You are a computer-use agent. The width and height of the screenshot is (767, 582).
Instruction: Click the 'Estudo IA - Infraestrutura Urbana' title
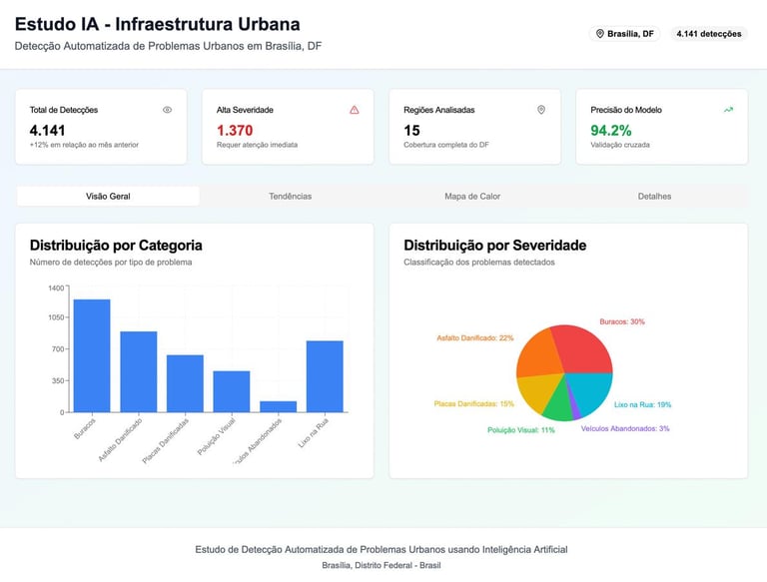pos(158,24)
